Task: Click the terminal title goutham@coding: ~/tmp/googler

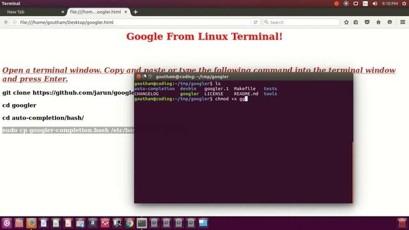Action: point(192,77)
